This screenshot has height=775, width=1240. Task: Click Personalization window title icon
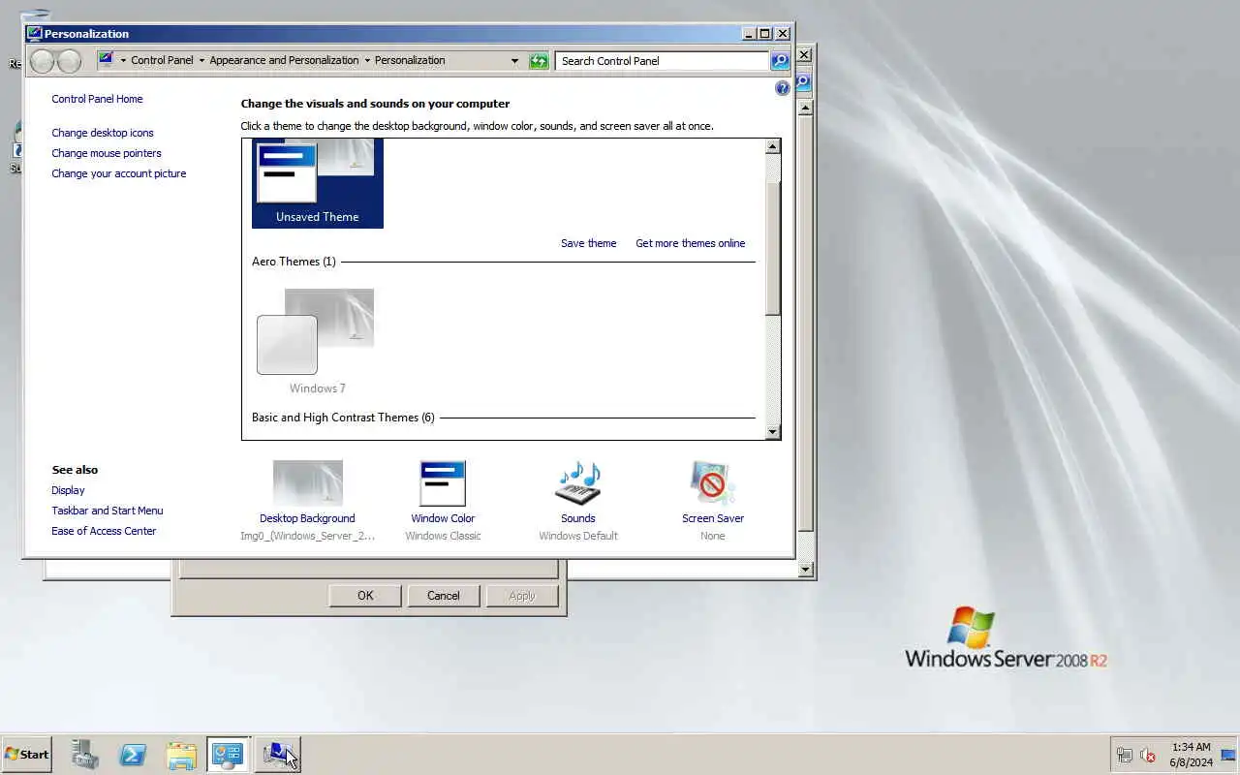(35, 34)
